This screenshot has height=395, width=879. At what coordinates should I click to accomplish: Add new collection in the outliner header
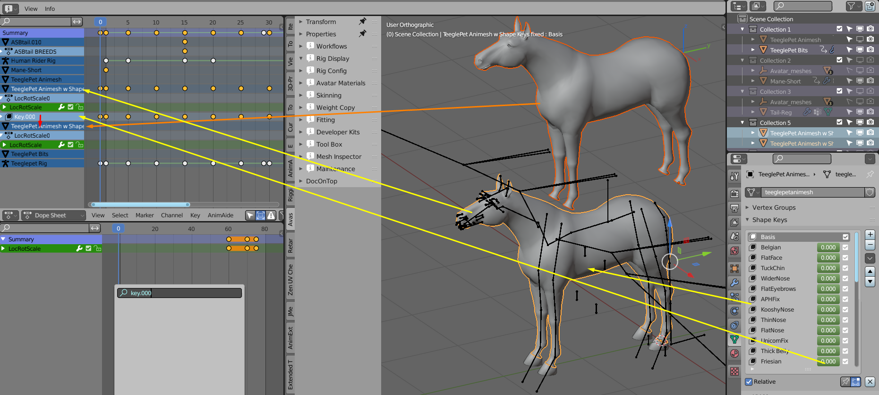coord(870,6)
